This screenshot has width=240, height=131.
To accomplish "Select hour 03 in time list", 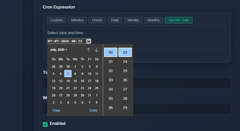I will pos(111,80).
